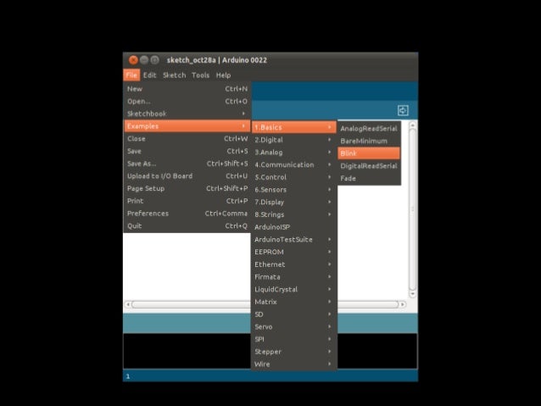
Task: Open the Help menu
Action: pos(223,75)
